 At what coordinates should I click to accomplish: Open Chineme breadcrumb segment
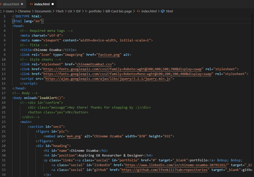click(24, 11)
